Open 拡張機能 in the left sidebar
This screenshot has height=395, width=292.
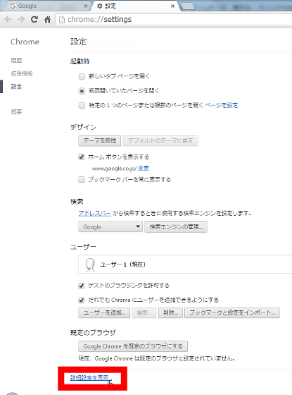tap(22, 73)
